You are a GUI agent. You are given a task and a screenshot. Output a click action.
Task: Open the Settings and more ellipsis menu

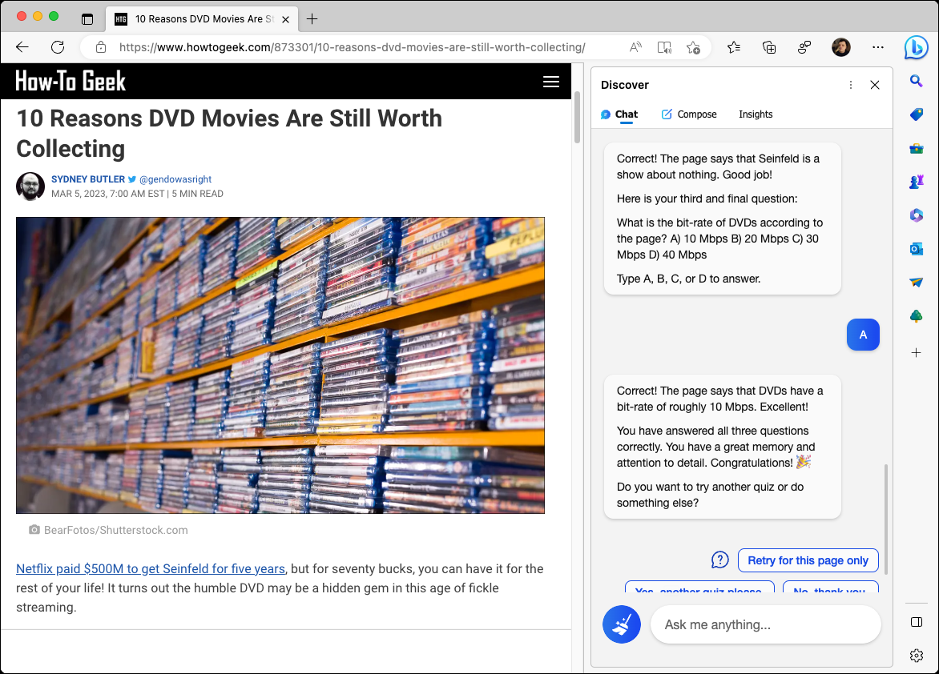878,47
